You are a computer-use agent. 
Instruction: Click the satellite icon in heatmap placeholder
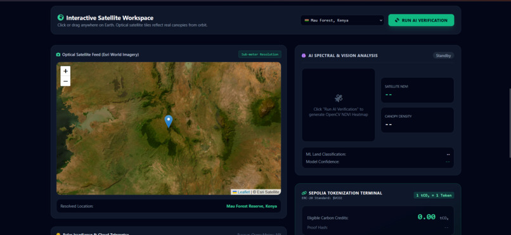point(339,98)
